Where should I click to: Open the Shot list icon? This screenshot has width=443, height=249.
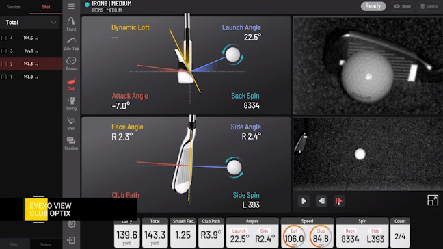71,124
